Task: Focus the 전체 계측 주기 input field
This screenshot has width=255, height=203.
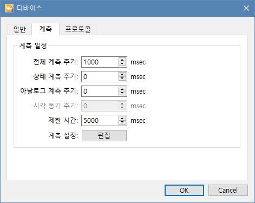Action: [x=100, y=62]
